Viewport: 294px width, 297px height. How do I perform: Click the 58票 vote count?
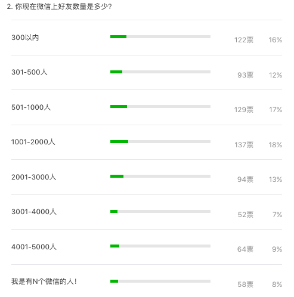(246, 284)
